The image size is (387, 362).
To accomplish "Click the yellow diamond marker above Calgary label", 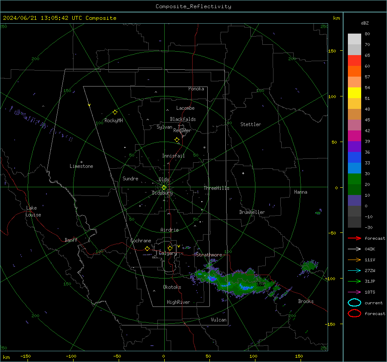I will 170,248.
